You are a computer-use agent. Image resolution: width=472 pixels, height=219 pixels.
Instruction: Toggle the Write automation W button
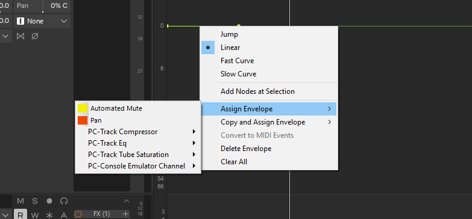pyautogui.click(x=35, y=215)
